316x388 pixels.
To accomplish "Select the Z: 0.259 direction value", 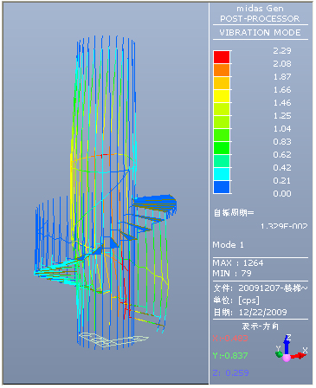I will 230,372.
